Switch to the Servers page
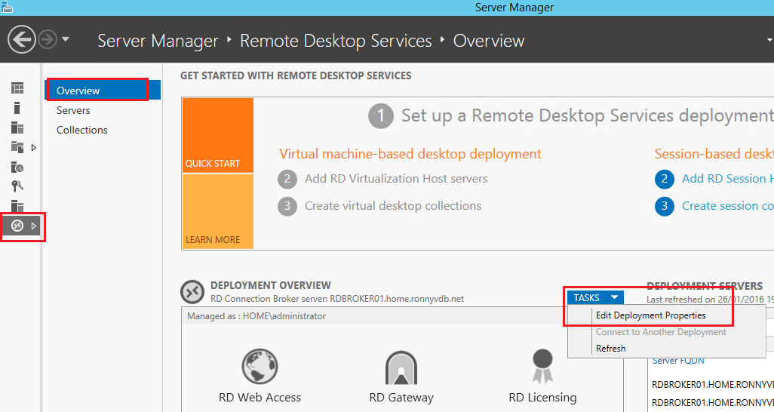The height and width of the screenshot is (412, 774). coord(73,110)
